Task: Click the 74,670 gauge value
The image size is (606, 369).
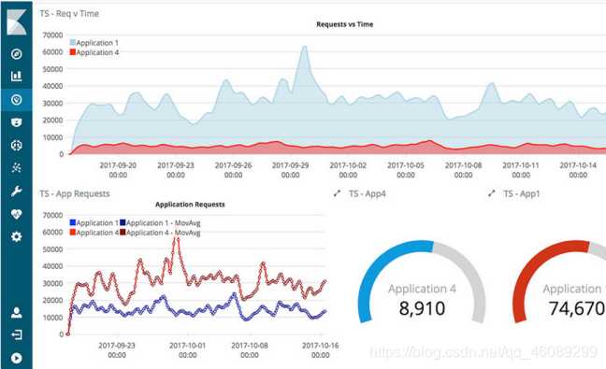Action: coord(577,308)
